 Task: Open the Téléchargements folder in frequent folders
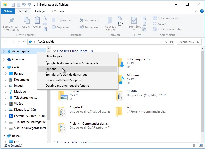tap(138, 59)
